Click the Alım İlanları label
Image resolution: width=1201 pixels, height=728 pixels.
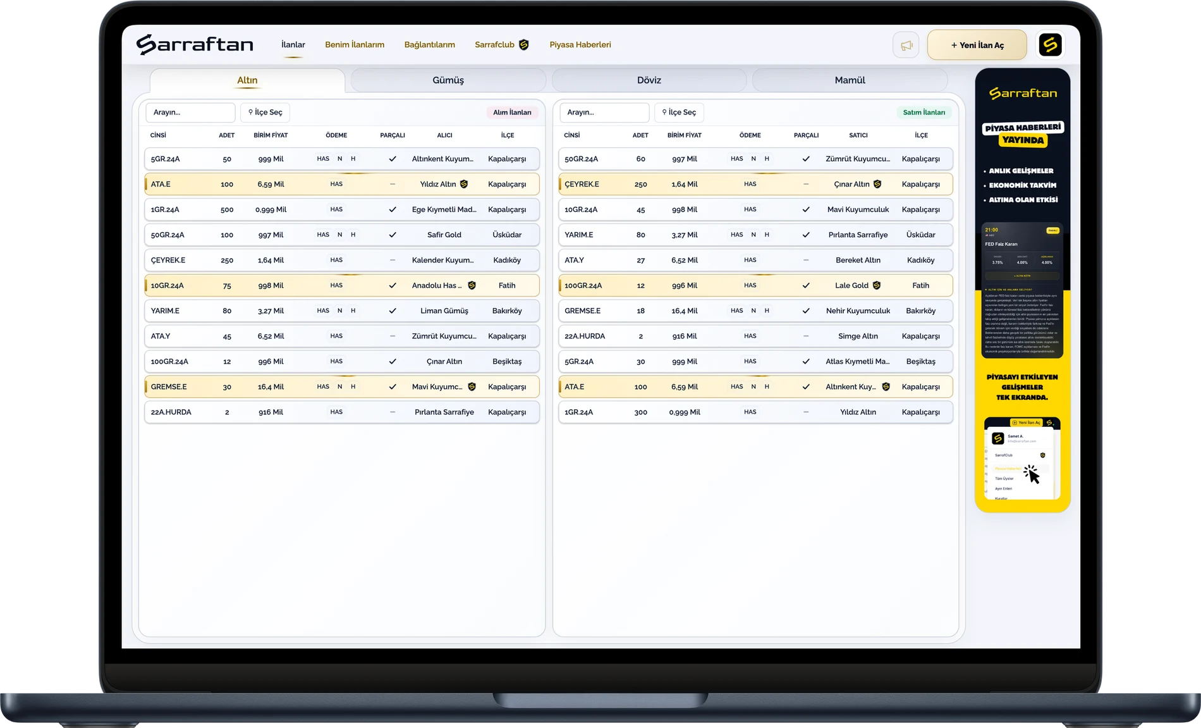pos(512,113)
